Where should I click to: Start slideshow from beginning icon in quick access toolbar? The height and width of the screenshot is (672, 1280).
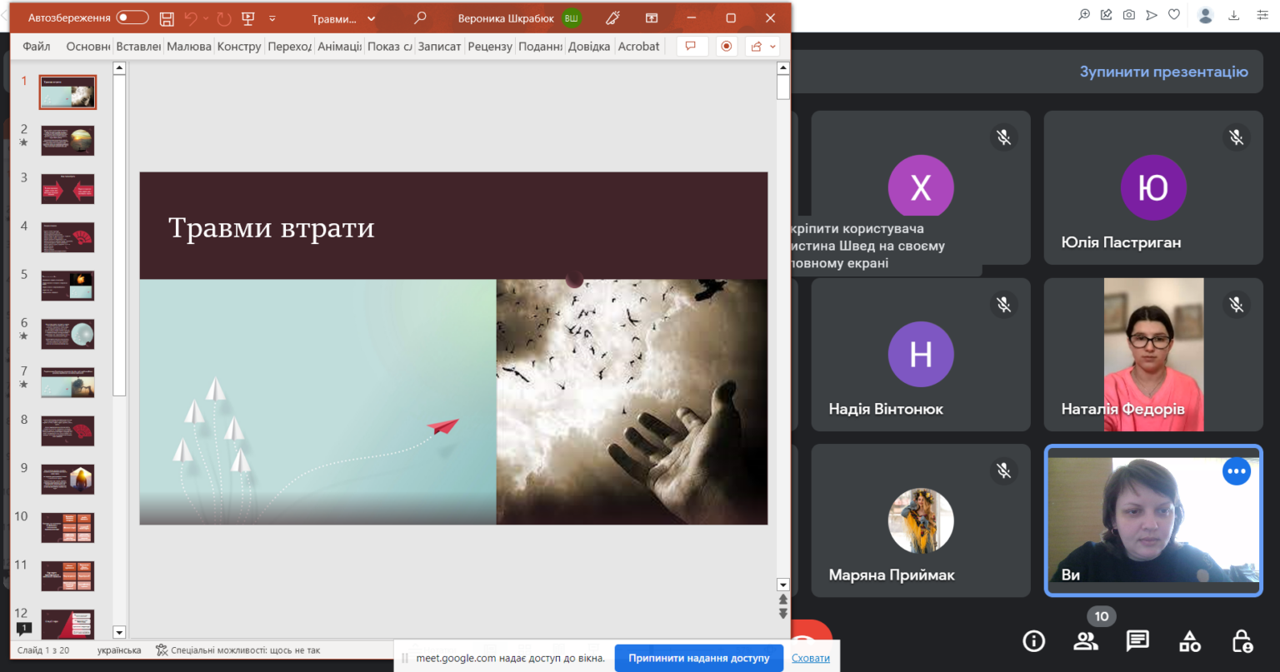point(247,18)
